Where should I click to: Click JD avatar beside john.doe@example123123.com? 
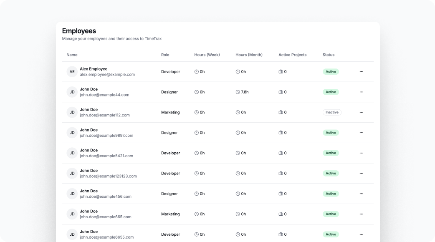[x=72, y=173]
